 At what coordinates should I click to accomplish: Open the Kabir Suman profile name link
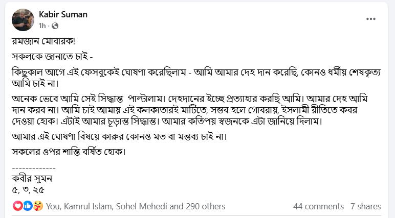63,14
